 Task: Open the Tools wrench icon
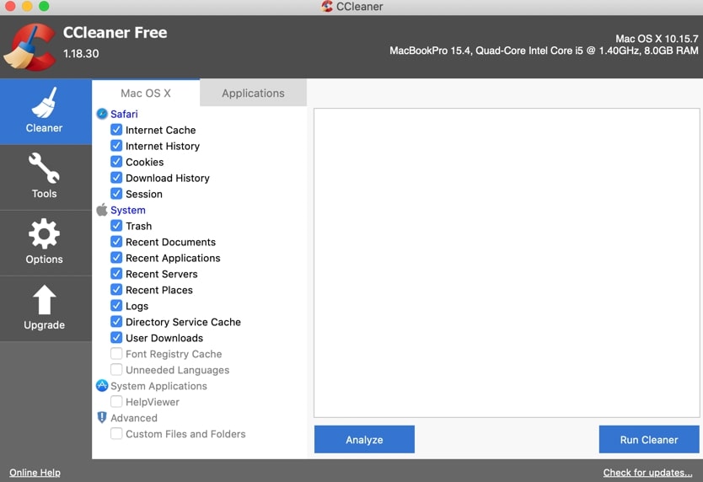44,169
